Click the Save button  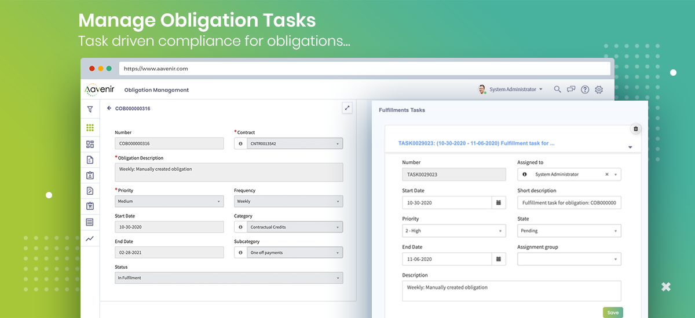coord(613,312)
